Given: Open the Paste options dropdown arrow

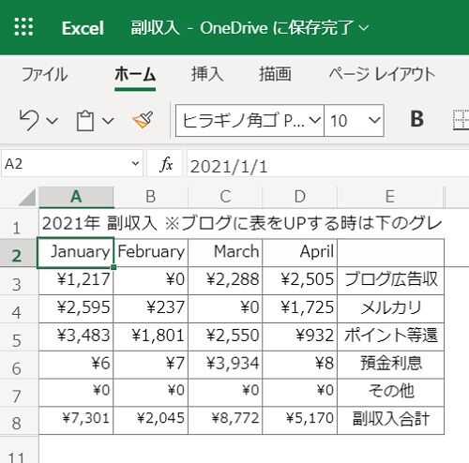Looking at the screenshot, I should [108, 121].
